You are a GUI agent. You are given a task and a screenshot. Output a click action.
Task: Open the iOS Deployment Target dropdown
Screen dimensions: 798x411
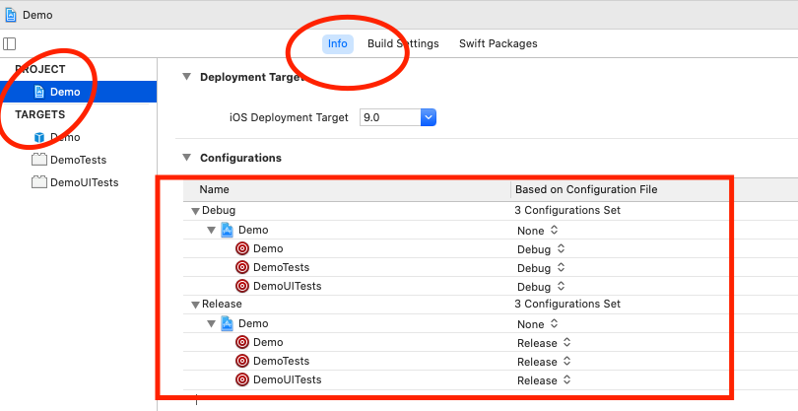428,117
